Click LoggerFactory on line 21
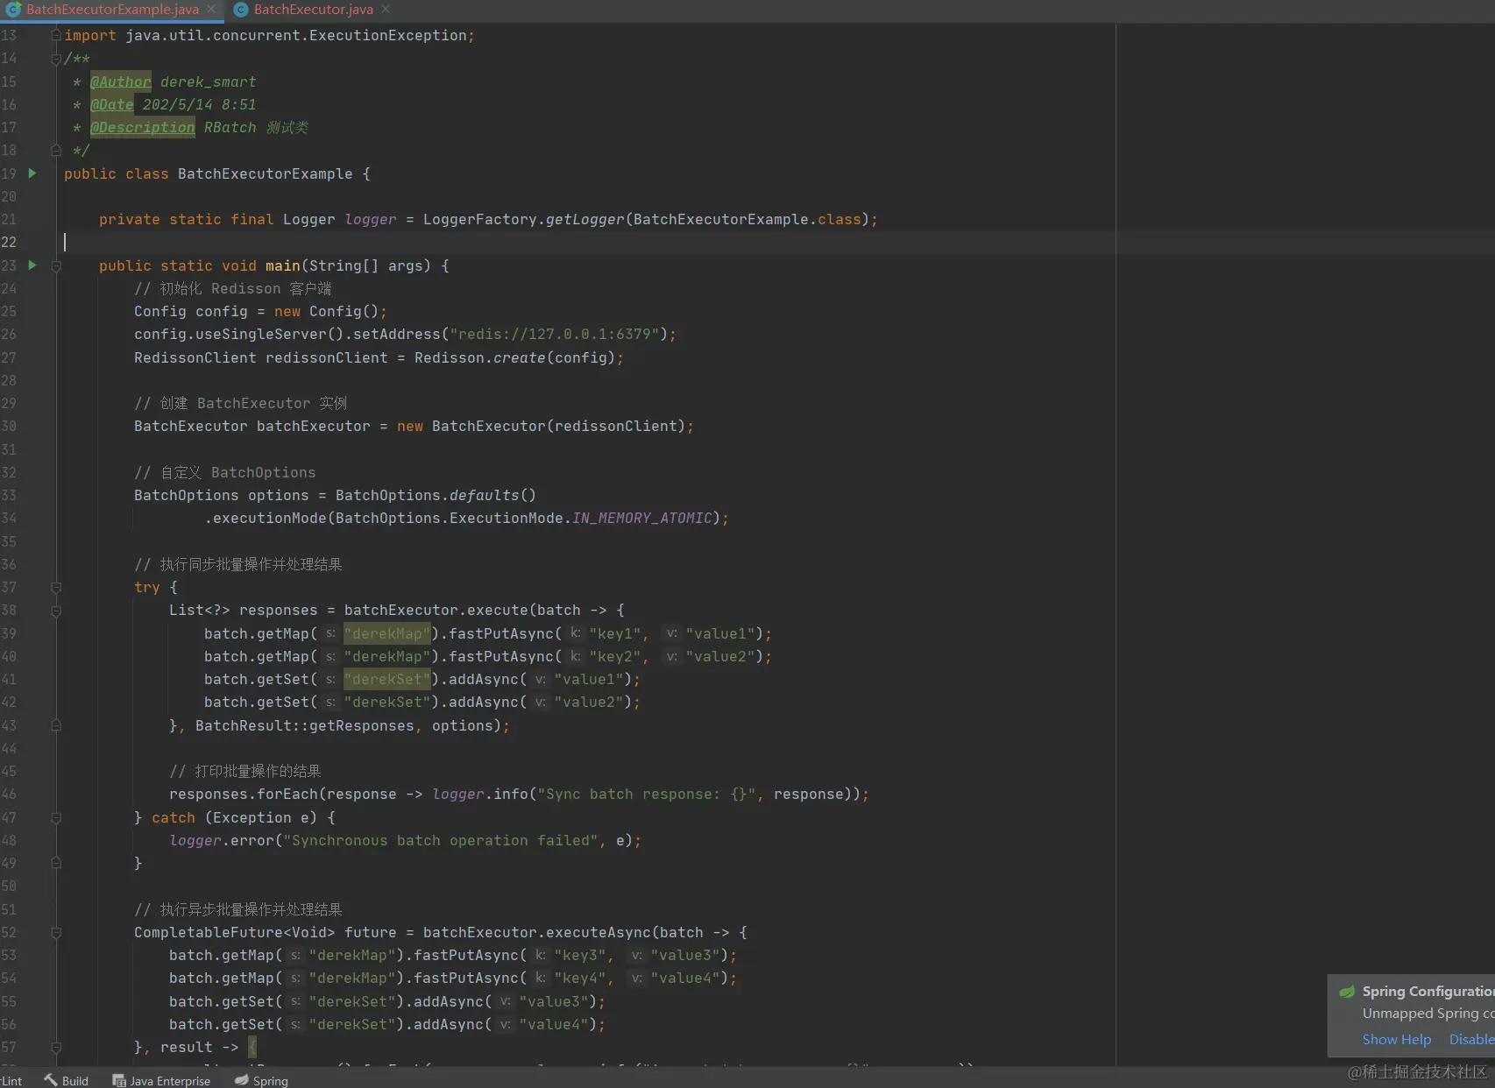The width and height of the screenshot is (1495, 1088). [479, 219]
